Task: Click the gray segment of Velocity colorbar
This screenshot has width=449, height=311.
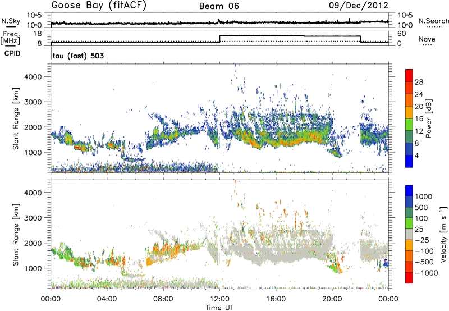Action: click(x=409, y=234)
